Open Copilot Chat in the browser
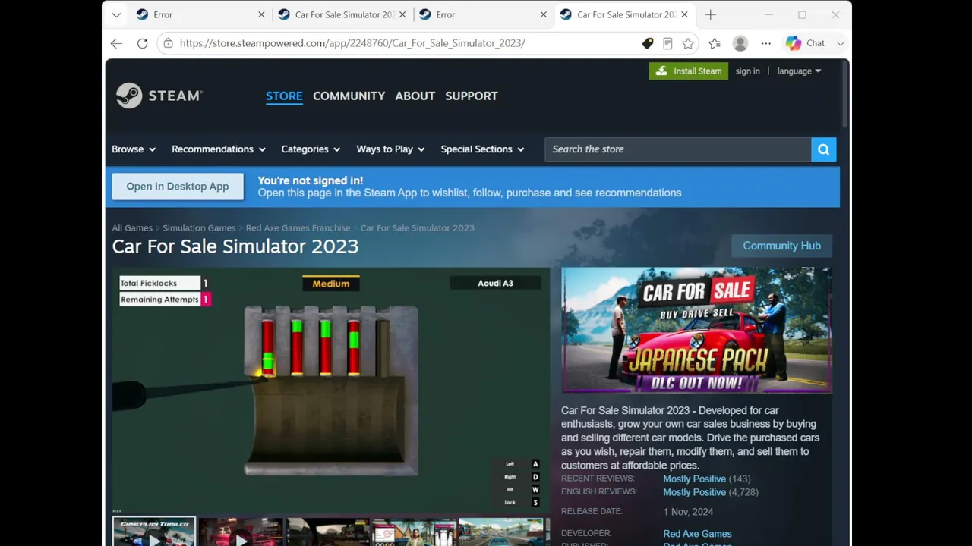Viewport: 972px width, 546px height. pos(805,43)
